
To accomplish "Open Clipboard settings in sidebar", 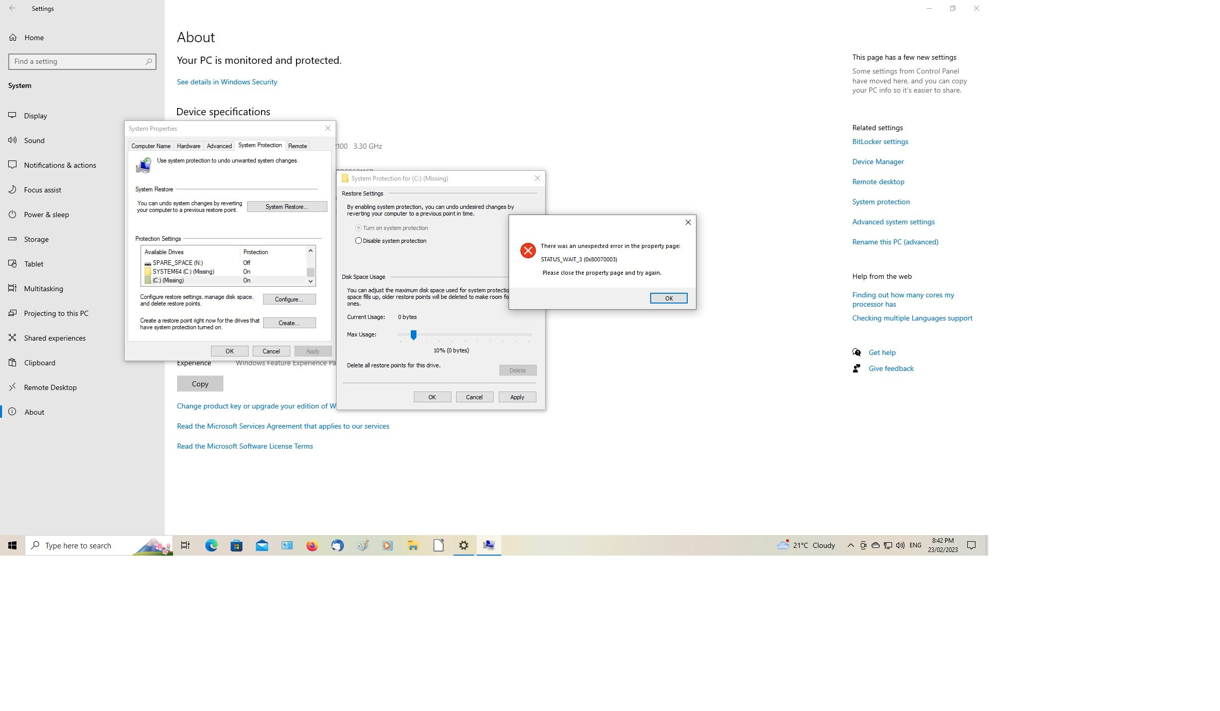I will pyautogui.click(x=39, y=363).
